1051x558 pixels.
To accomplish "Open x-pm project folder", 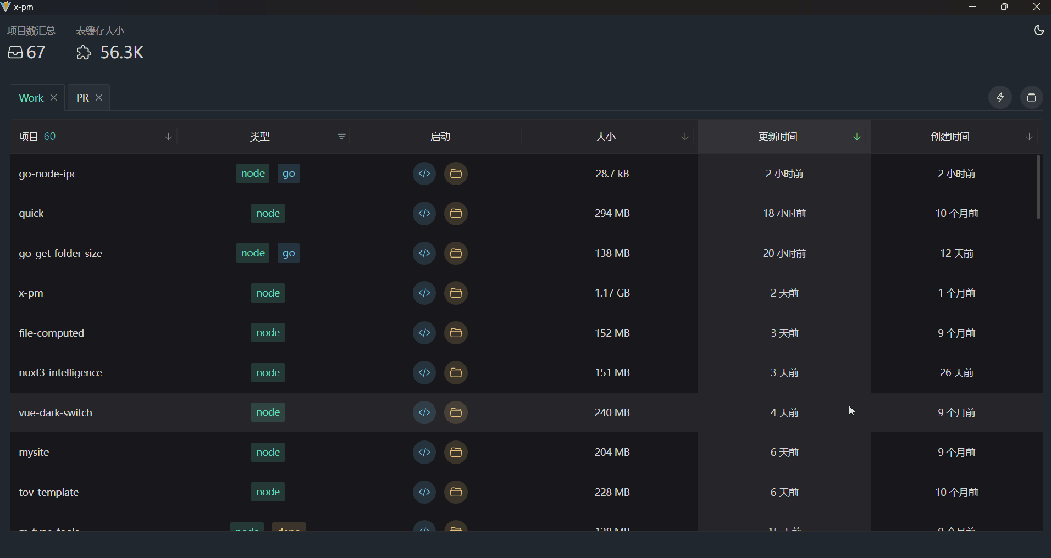I will click(x=456, y=293).
